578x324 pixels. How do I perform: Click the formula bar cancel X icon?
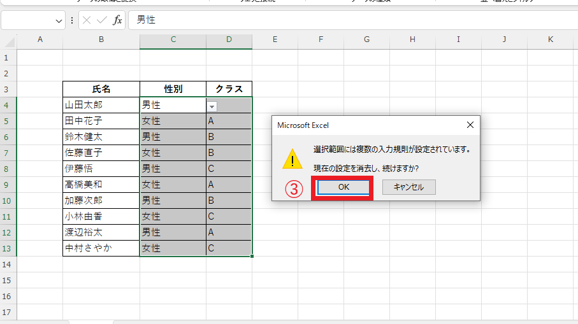click(x=87, y=20)
